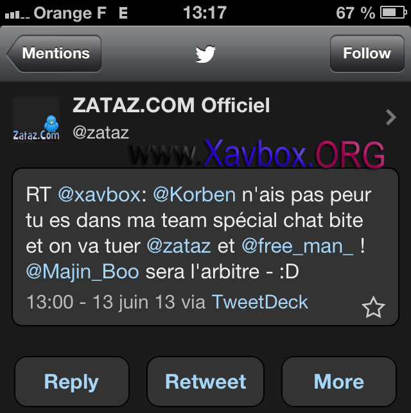The width and height of the screenshot is (411, 413).
Task: Tap the Twitter bird logo in header
Action: (x=205, y=54)
